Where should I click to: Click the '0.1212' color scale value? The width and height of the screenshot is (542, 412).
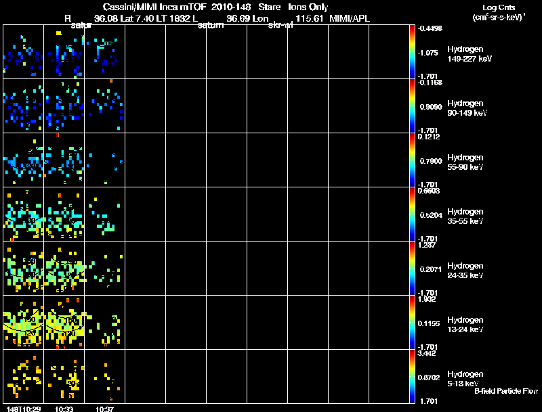[429, 137]
